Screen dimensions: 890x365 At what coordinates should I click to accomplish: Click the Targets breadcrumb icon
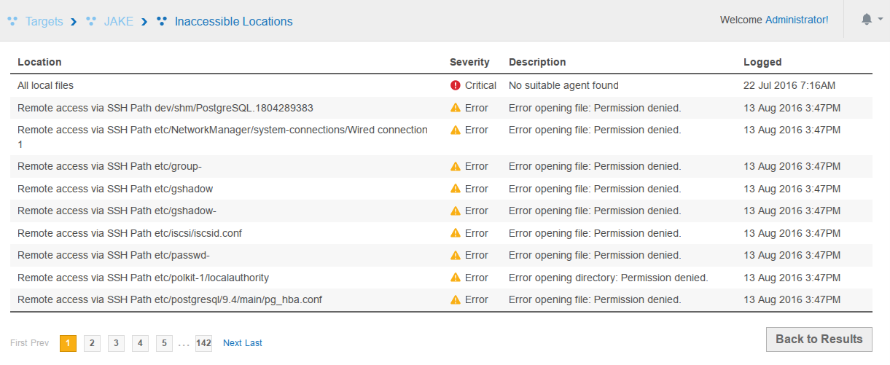pyautogui.click(x=12, y=21)
